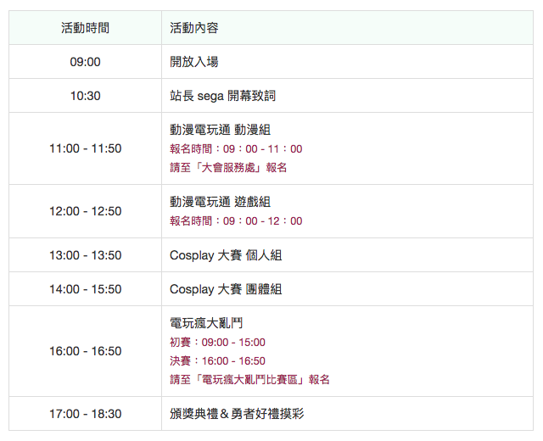Click 請至「大會服務處」報名 red text

(x=228, y=168)
